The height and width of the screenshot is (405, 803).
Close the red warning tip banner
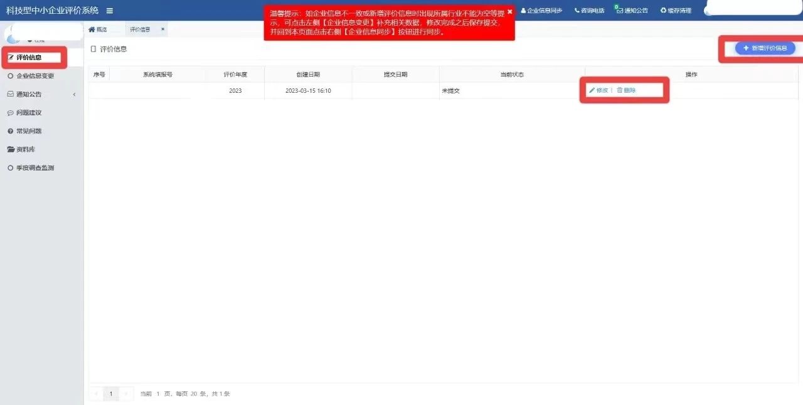click(510, 12)
